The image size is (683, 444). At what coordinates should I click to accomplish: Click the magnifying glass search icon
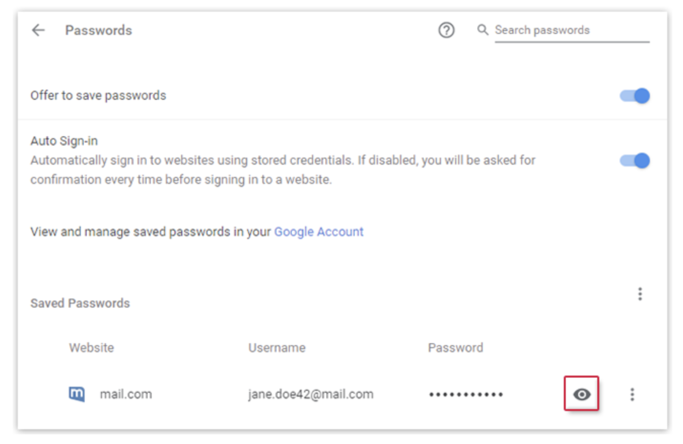[x=483, y=30]
